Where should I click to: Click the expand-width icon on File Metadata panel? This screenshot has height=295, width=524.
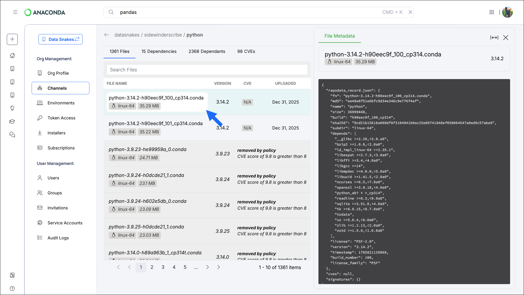pyautogui.click(x=494, y=38)
